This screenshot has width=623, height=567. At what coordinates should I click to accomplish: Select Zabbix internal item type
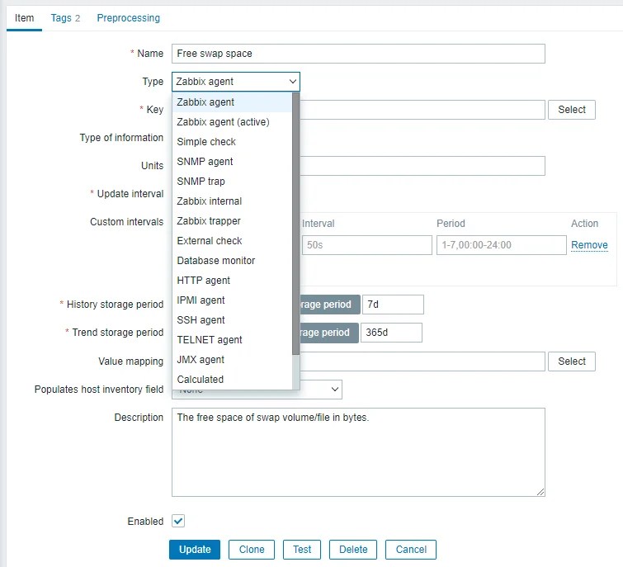coord(232,201)
